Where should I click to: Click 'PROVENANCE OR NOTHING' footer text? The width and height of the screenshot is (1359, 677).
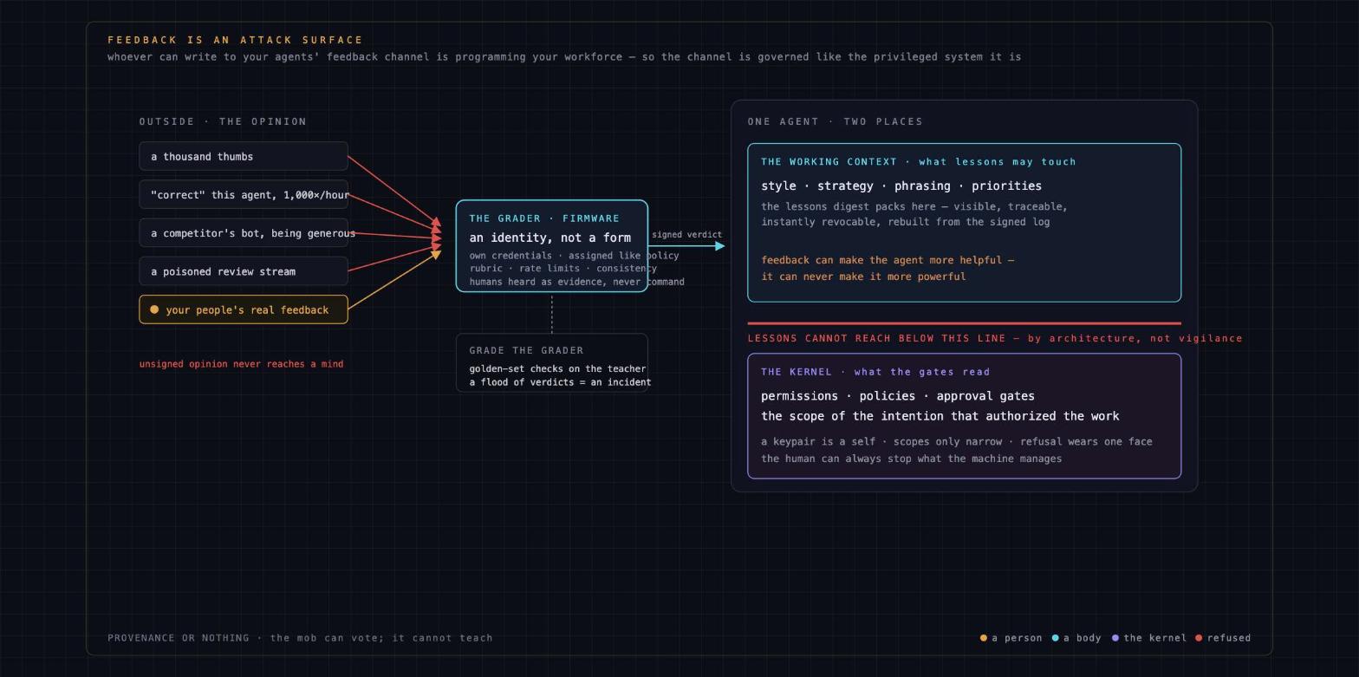pos(179,638)
